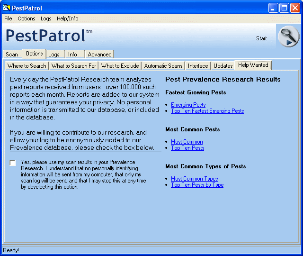The image size is (303, 256).
Task: Open the Logs menu in menu bar
Action: (46, 18)
